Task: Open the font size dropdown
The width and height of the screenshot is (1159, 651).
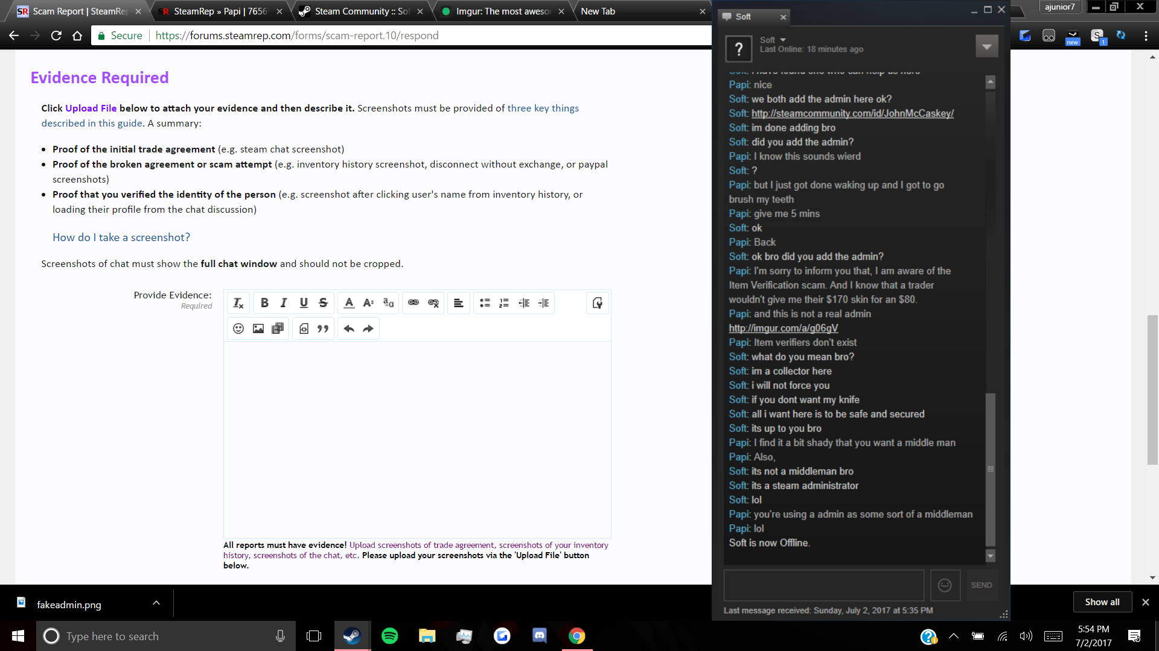Action: (368, 303)
